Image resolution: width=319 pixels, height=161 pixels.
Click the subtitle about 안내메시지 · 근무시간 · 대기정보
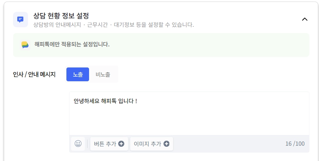pos(114,25)
